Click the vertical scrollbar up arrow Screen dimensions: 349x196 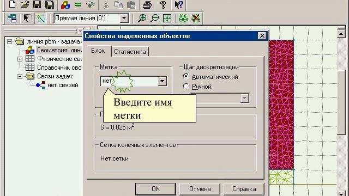341,34
